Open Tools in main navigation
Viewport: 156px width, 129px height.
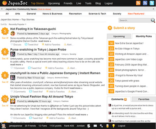88,4
